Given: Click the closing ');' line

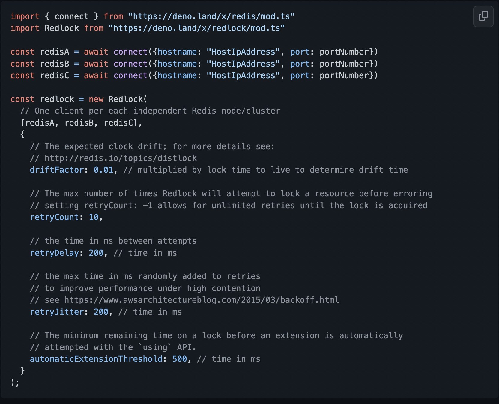Looking at the screenshot, I should (15, 383).
